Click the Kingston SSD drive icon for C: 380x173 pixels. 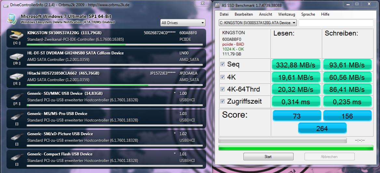coord(16,36)
